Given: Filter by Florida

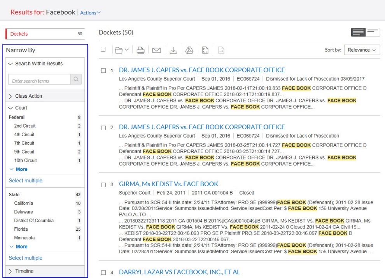Looking at the screenshot, I should point(21,229).
